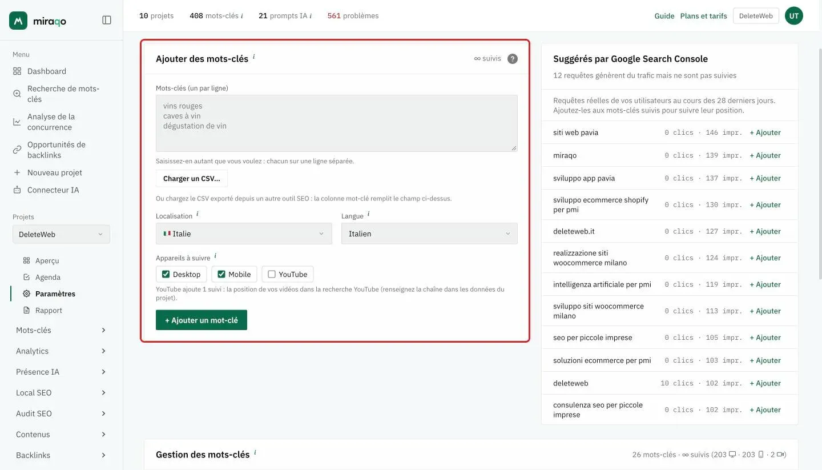The width and height of the screenshot is (822, 470).
Task: Open the UT user avatar
Action: pyautogui.click(x=794, y=16)
